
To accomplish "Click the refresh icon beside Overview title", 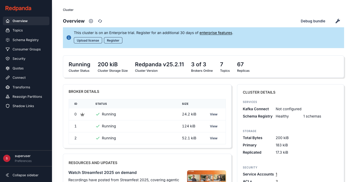I will [100, 21].
